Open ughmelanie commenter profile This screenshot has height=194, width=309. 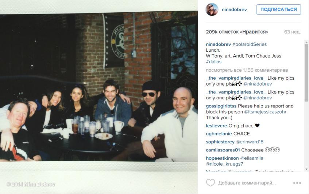(219, 134)
